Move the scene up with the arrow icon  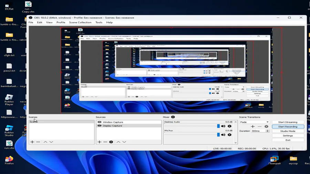pyautogui.click(x=45, y=142)
